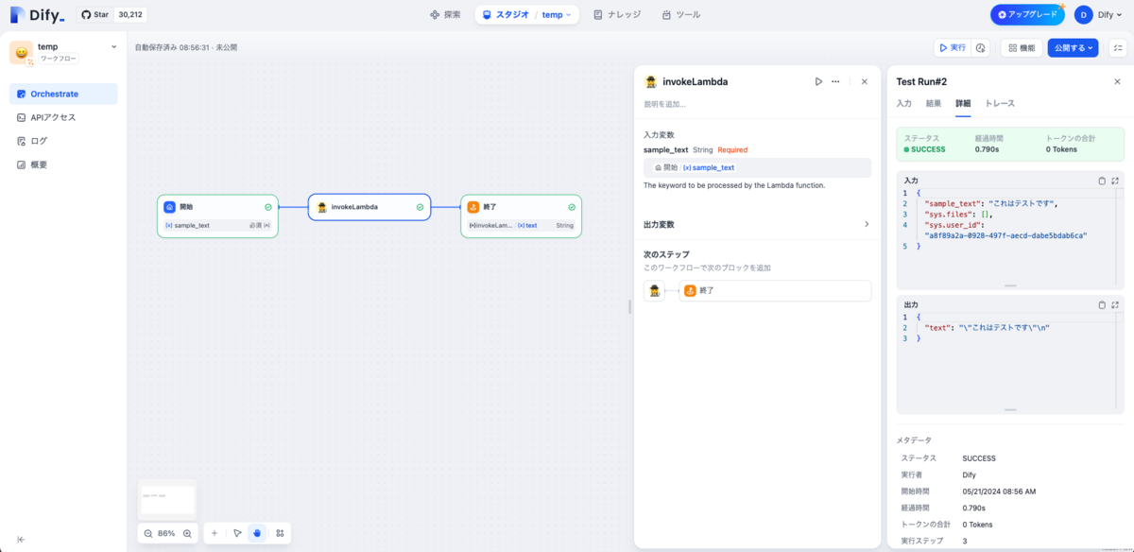Select Orchestrate in the sidebar
1134x552 pixels.
point(63,94)
